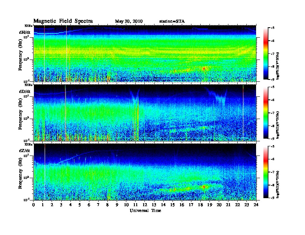This screenshot has width=305, height=235.
Task: Click the "-9" value on dH/dt color bar
Action: pyautogui.click(x=273, y=79)
